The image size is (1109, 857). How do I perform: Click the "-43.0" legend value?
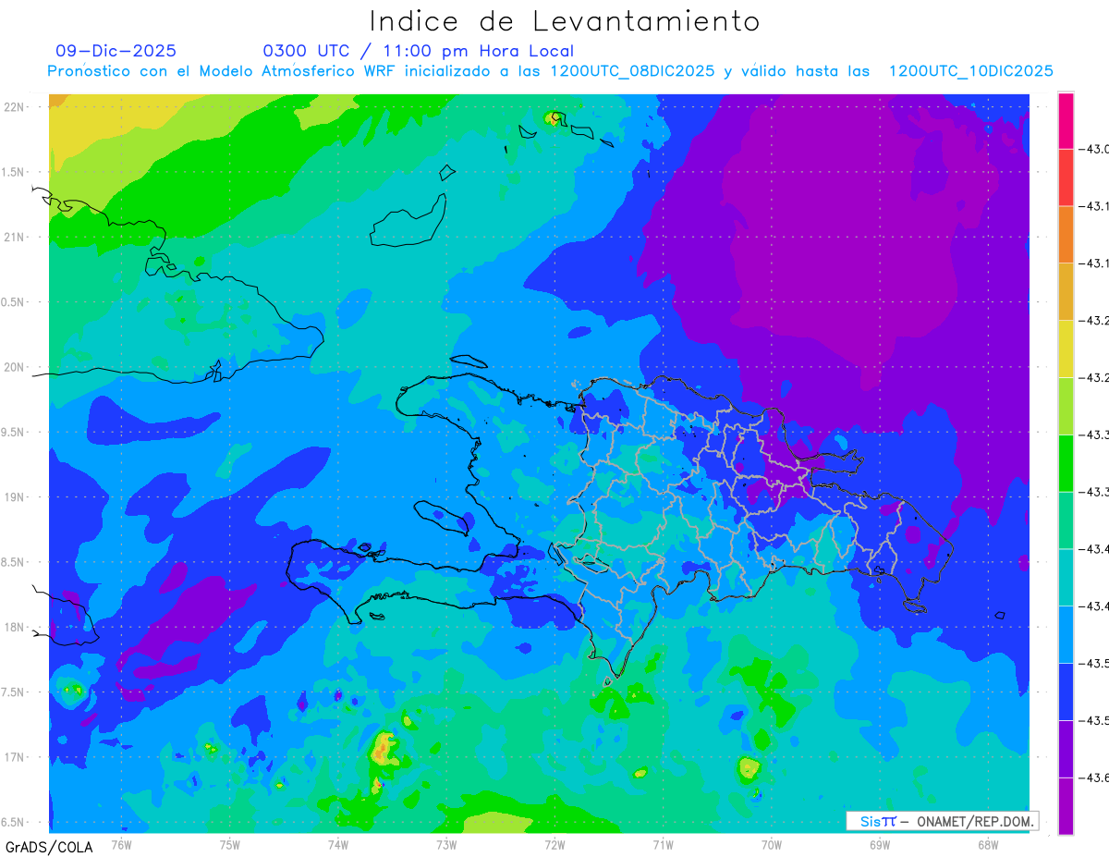click(1096, 149)
